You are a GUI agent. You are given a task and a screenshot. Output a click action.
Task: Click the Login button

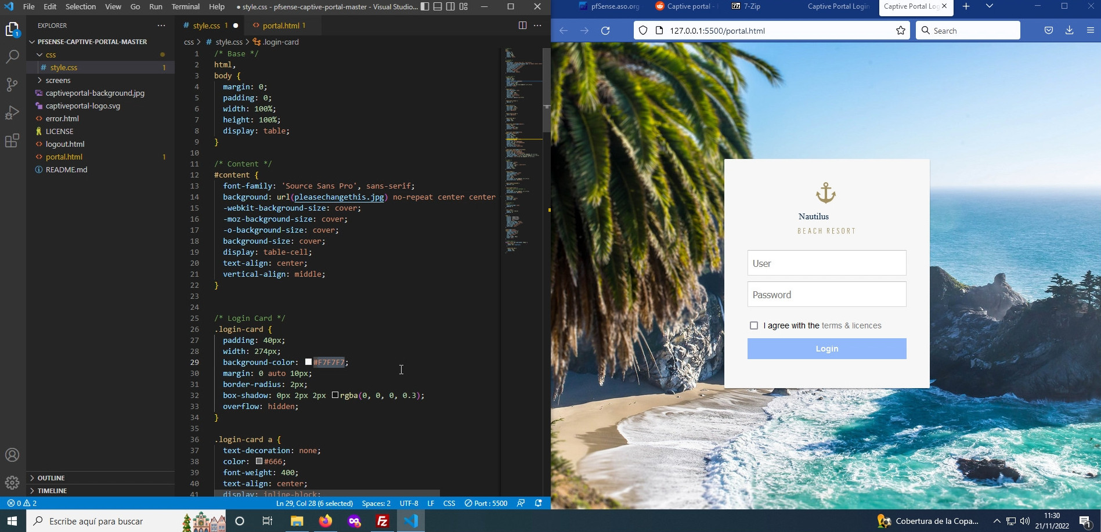point(826,349)
